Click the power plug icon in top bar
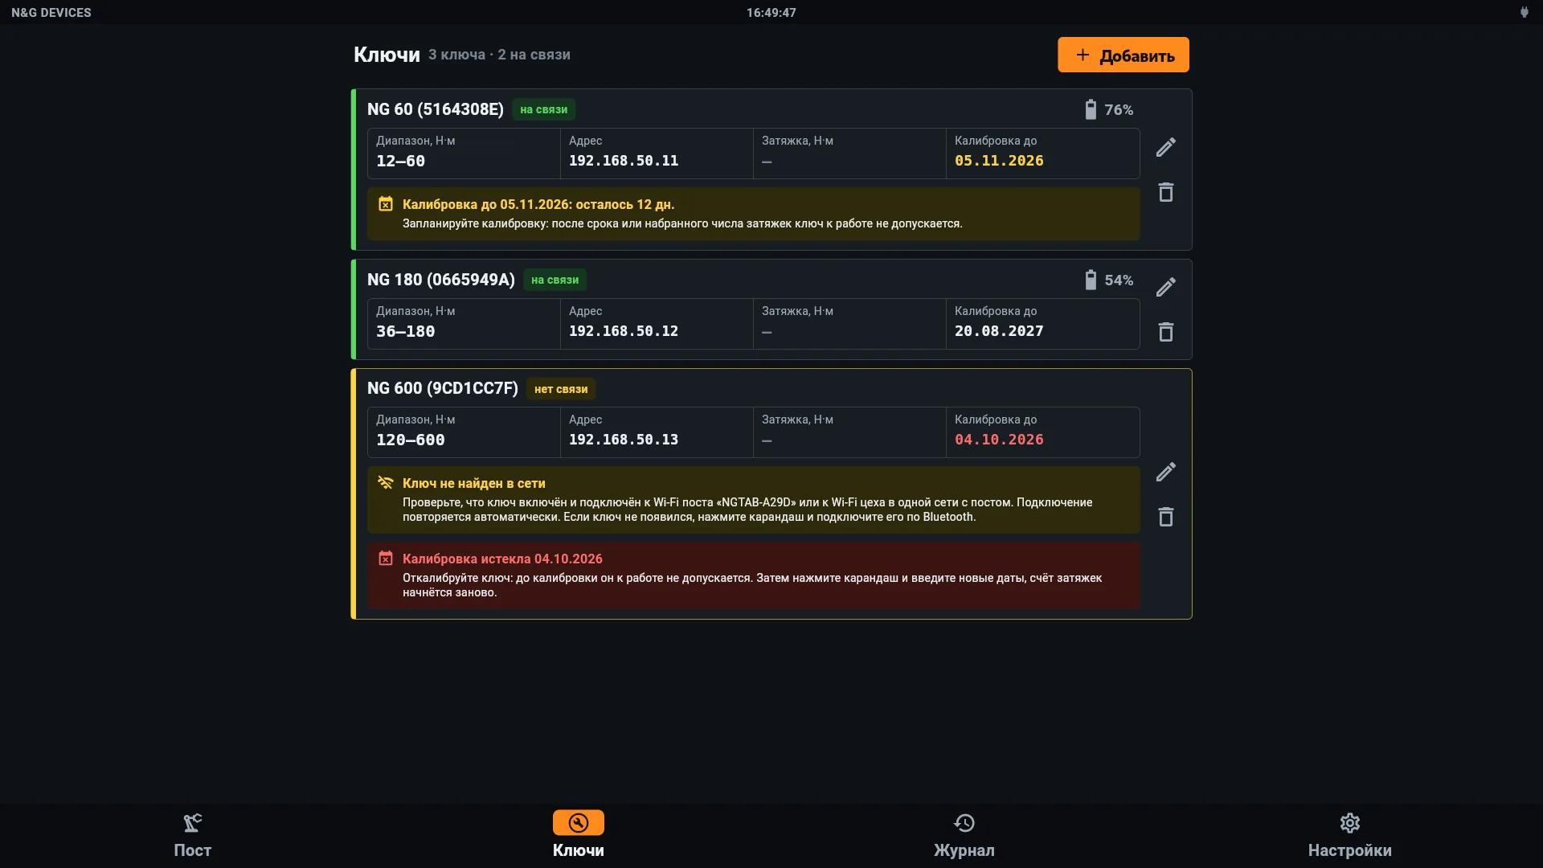 click(1524, 12)
